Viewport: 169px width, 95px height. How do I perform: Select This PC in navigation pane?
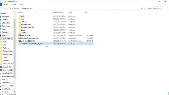3,13
